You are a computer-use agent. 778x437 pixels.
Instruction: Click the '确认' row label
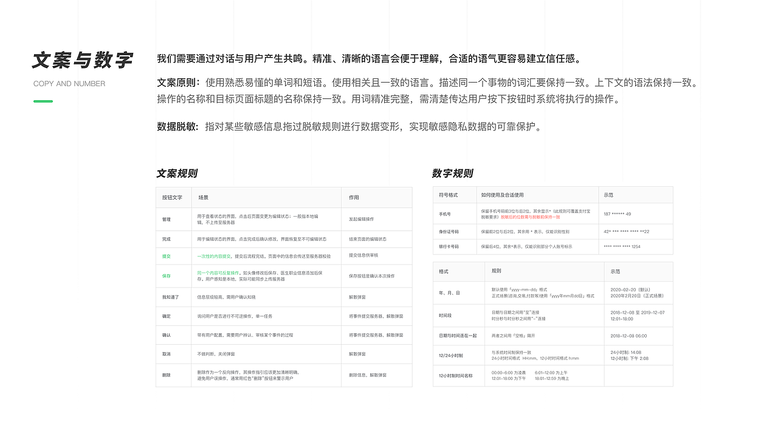[x=167, y=335]
